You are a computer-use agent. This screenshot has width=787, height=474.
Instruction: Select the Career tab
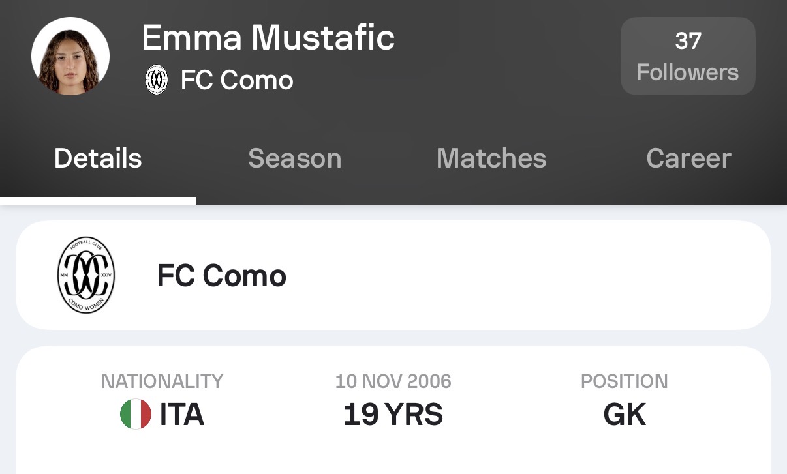[688, 158]
